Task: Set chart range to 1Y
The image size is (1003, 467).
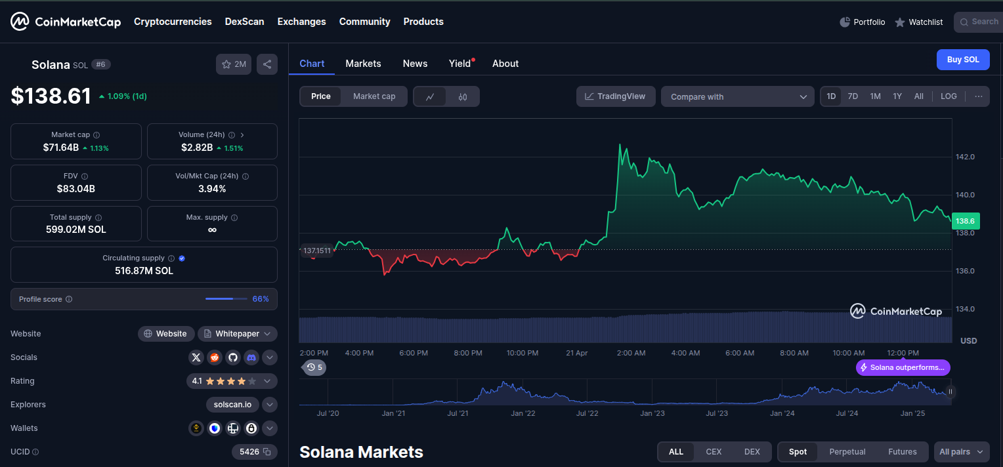Action: pos(897,96)
